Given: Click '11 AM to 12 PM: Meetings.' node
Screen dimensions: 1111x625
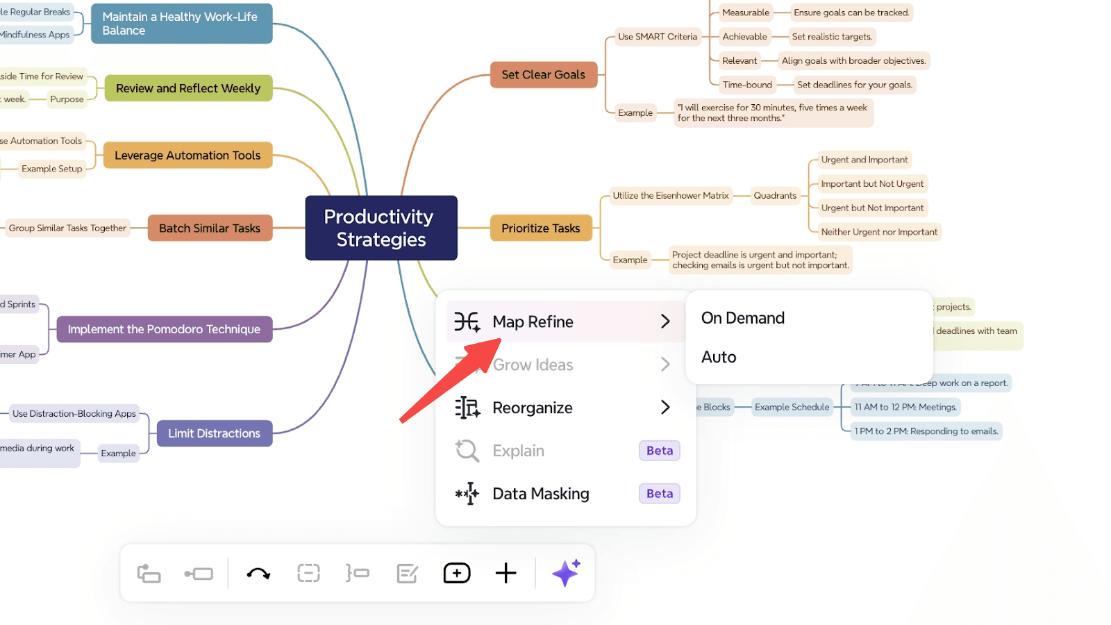Looking at the screenshot, I should point(905,407).
